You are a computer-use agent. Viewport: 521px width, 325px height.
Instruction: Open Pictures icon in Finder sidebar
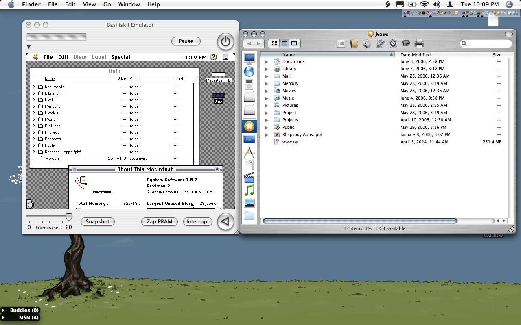(x=249, y=203)
